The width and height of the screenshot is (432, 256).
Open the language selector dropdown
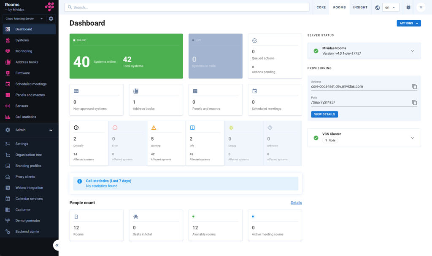click(x=390, y=8)
